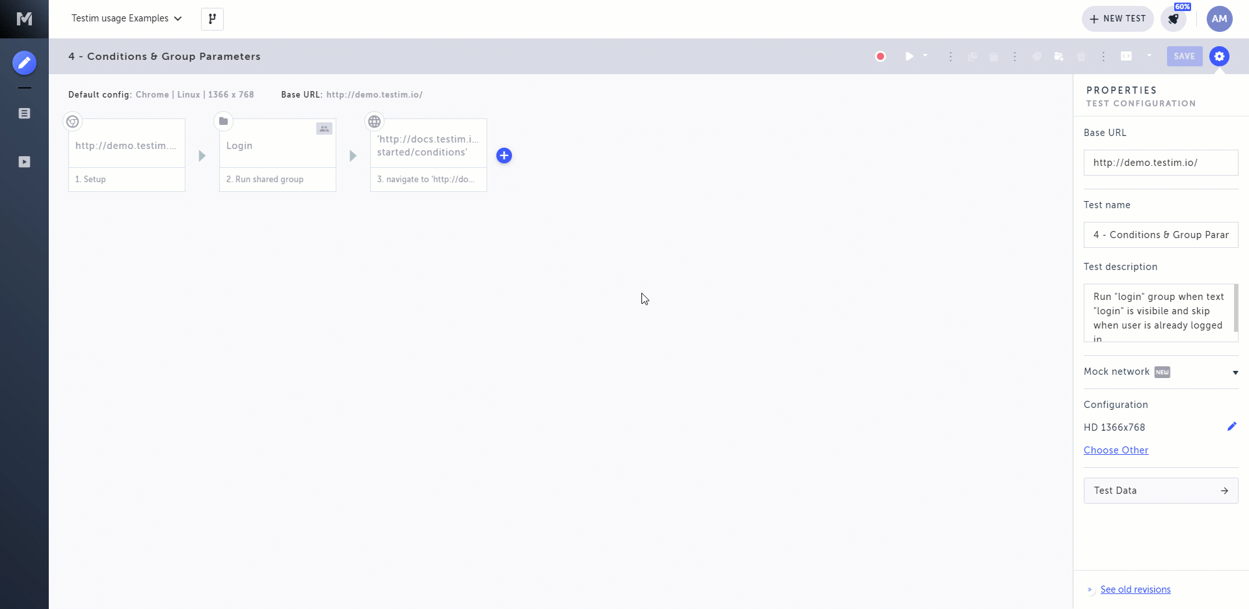The width and height of the screenshot is (1249, 609).
Task: Click the paste steps toolbar icon
Action: click(993, 57)
